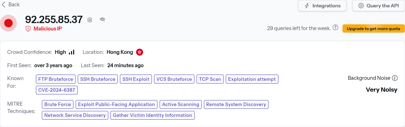Select the FTP Bruteforce tag
This screenshot has width=405, height=127.
click(56, 79)
